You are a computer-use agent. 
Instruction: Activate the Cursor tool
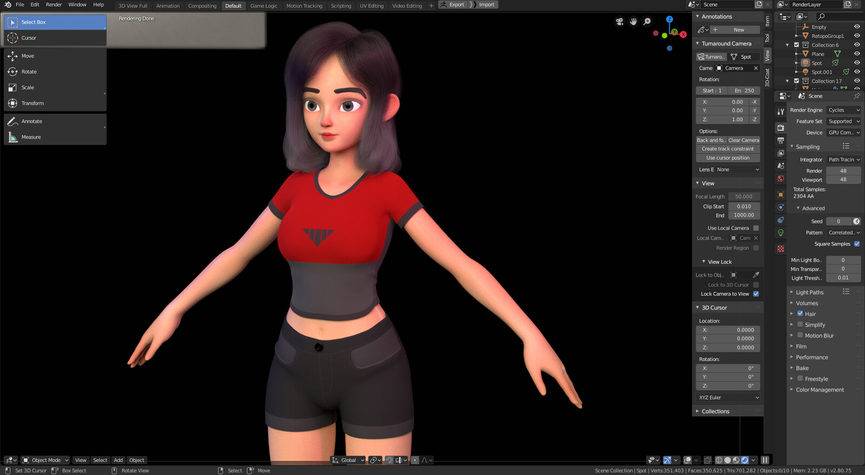point(55,38)
